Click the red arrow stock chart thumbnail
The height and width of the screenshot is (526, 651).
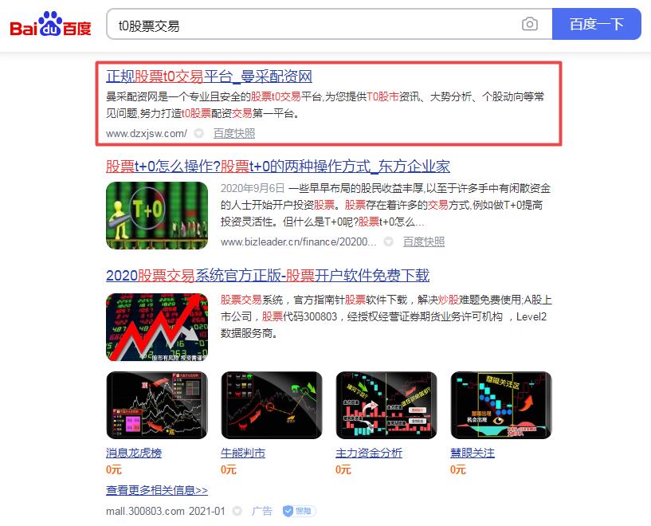157,327
